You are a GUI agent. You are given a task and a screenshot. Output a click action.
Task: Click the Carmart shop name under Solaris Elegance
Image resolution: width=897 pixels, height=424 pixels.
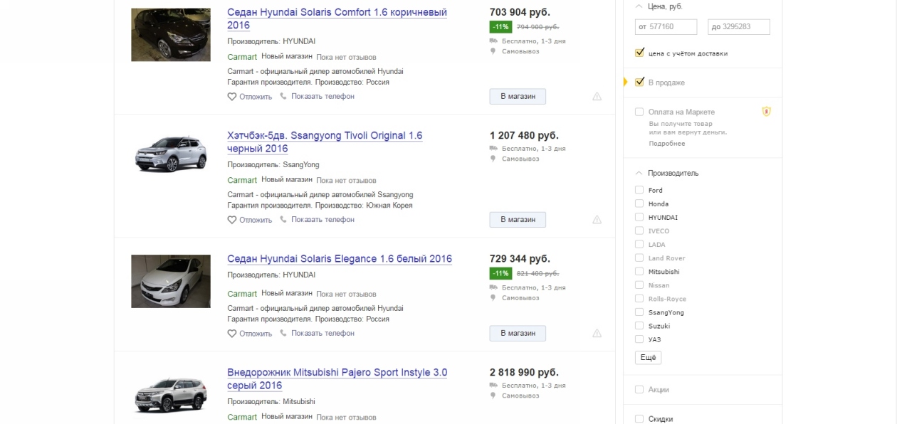[242, 294]
